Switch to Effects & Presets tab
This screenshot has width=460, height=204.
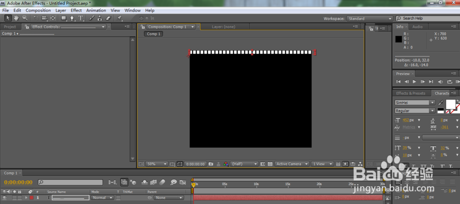click(x=410, y=93)
